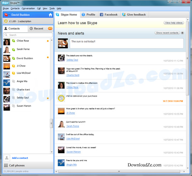Click the dial pad grid icon
The width and height of the screenshot is (192, 176).
[x=6, y=165]
